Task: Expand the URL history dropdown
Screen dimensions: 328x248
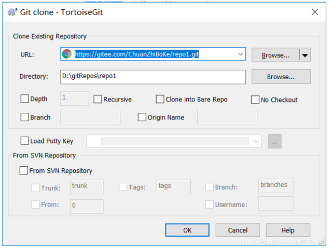Action: pyautogui.click(x=240, y=54)
